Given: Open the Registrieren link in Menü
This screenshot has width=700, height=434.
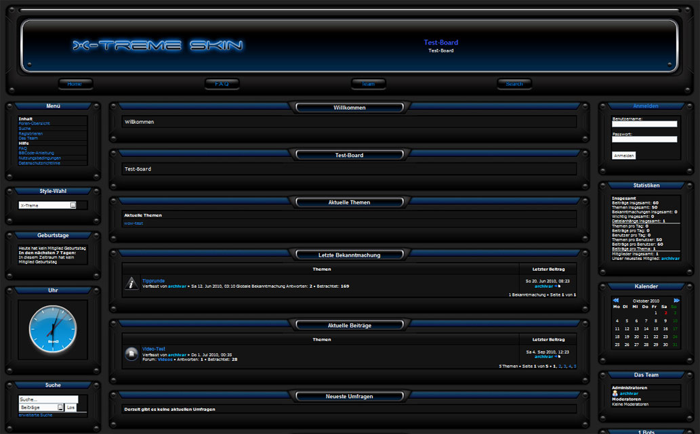Looking at the screenshot, I should pos(30,133).
